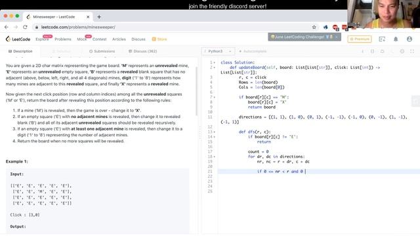Collapse the fold arrow on line 14
Viewport: 420px width, 236px height.
215,137
